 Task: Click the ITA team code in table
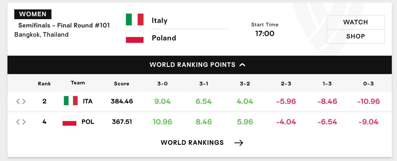pyautogui.click(x=88, y=101)
